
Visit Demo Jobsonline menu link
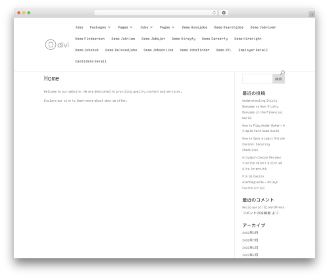[x=159, y=50]
